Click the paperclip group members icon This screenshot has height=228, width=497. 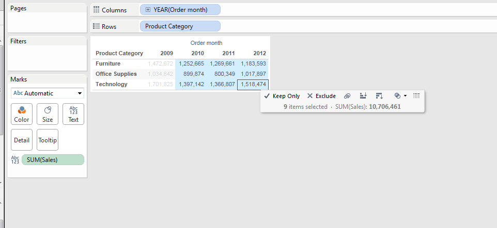[x=347, y=96]
